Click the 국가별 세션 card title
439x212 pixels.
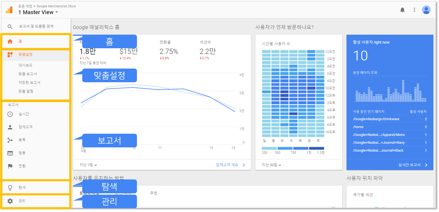(x=363, y=195)
